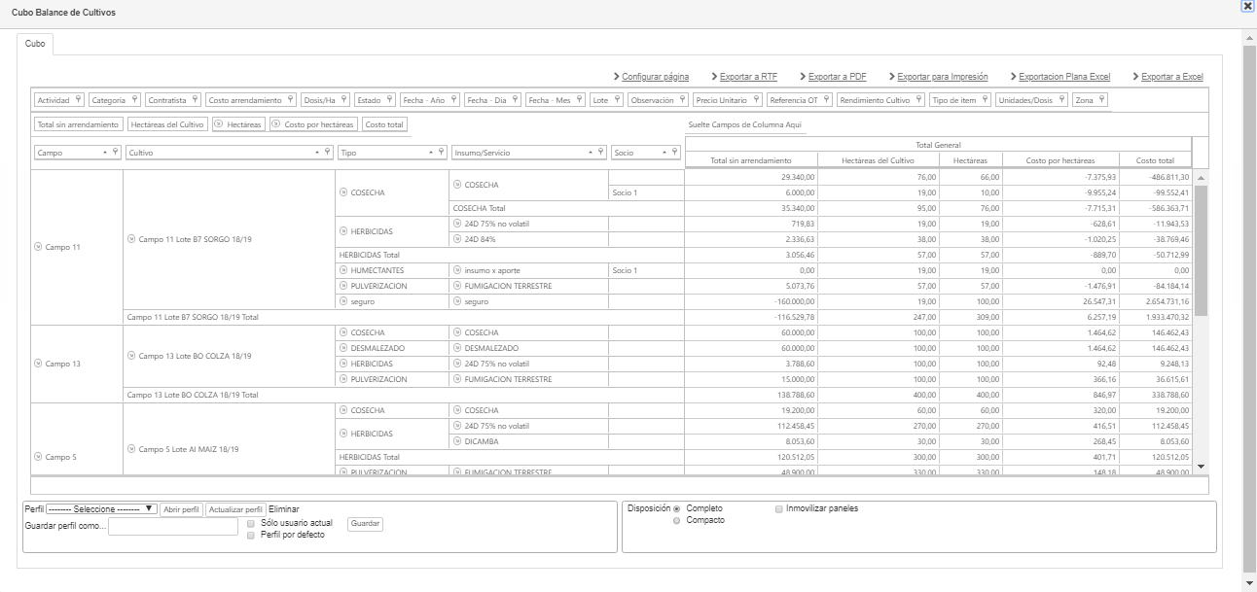This screenshot has width=1257, height=592.
Task: Collapse the Campo 13 row group
Action: pos(38,364)
